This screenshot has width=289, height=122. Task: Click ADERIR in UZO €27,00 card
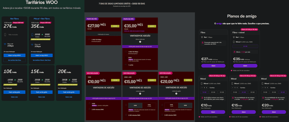click(x=115, y=26)
